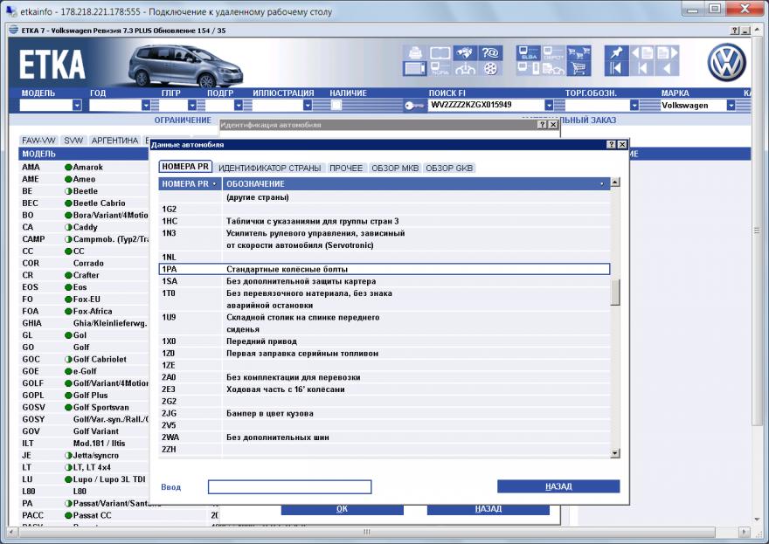
Task: Switch to the ИДЕНТИФИКАТОР СТРАНЫ tab
Action: tap(270, 169)
